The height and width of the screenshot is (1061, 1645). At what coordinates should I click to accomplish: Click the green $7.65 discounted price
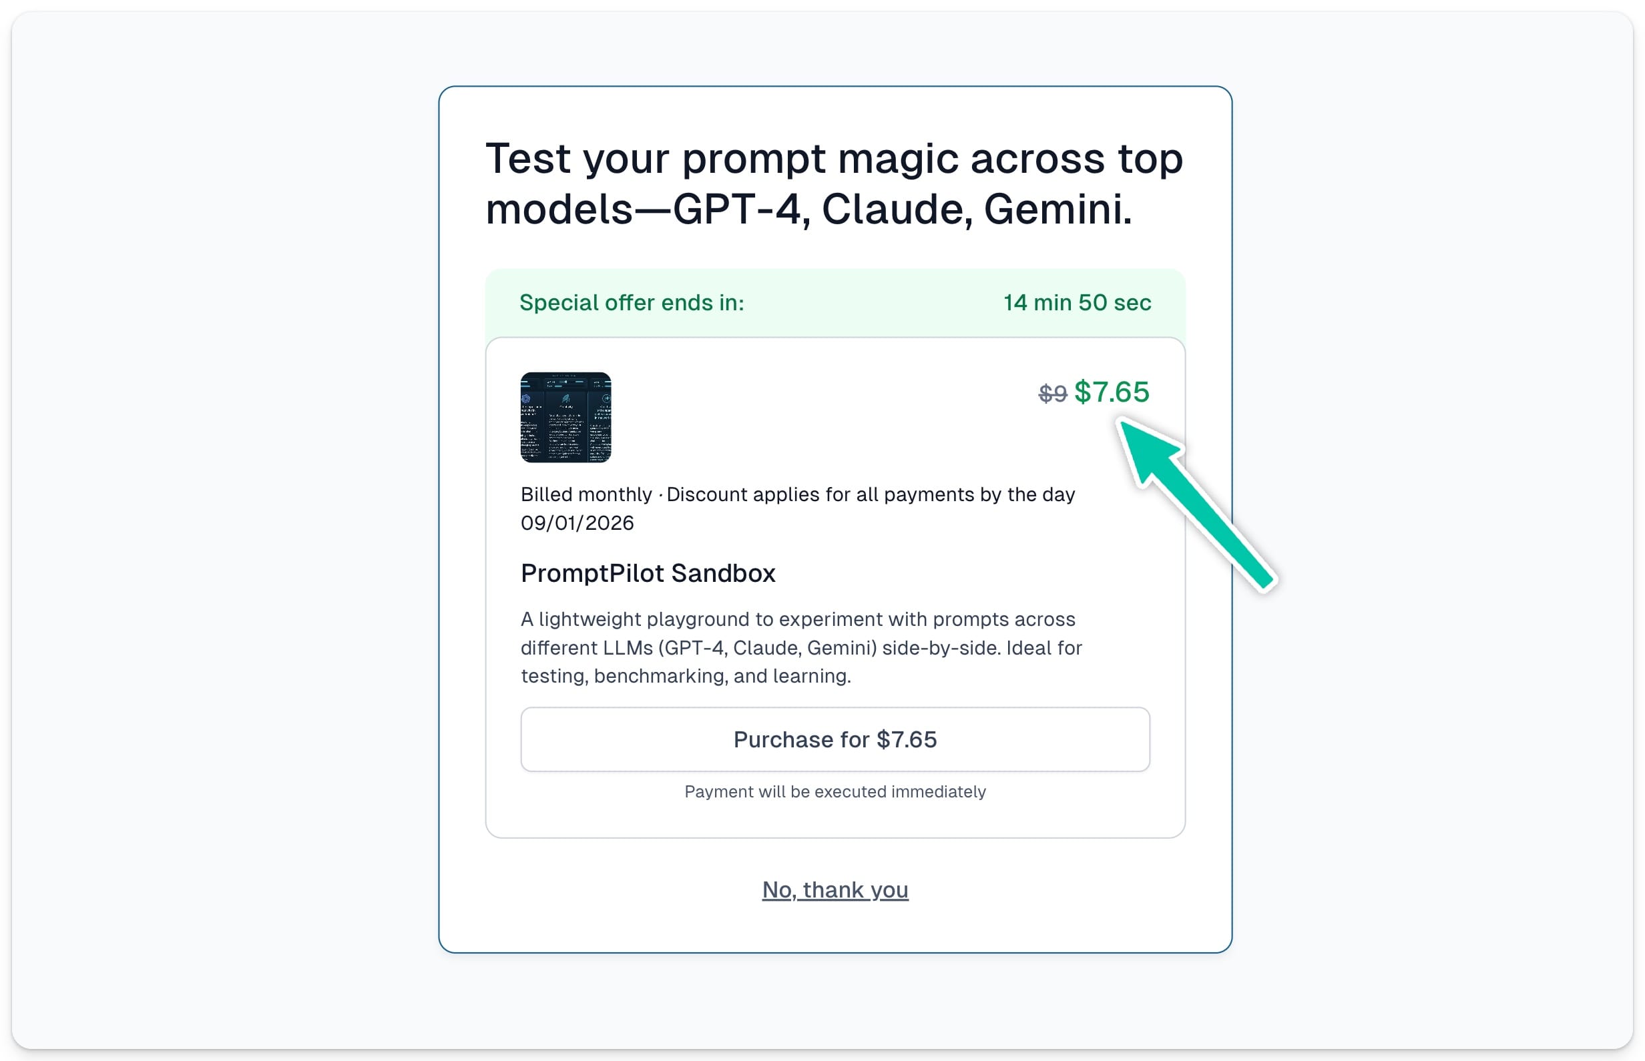(1112, 392)
